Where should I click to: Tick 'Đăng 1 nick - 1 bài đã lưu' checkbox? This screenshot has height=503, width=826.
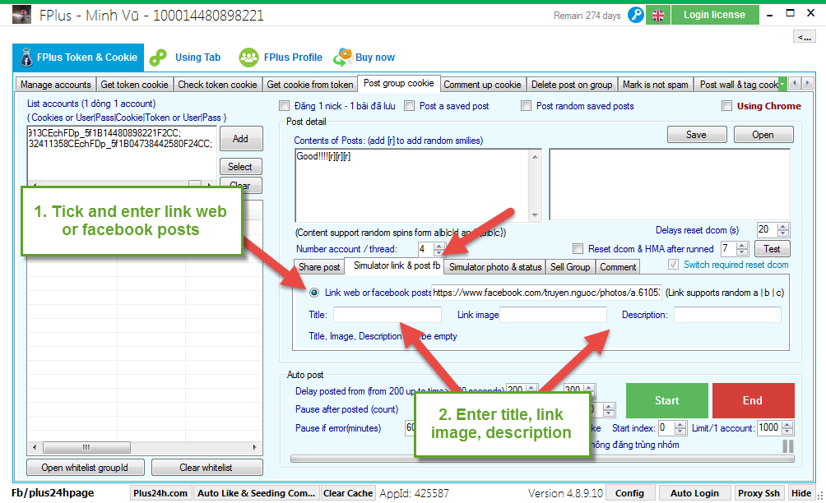click(285, 106)
